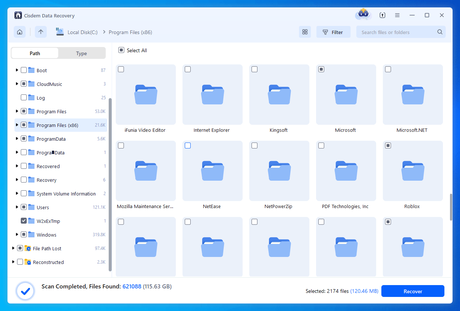
Task: Click the Home icon in the toolbar
Action: pyautogui.click(x=19, y=32)
